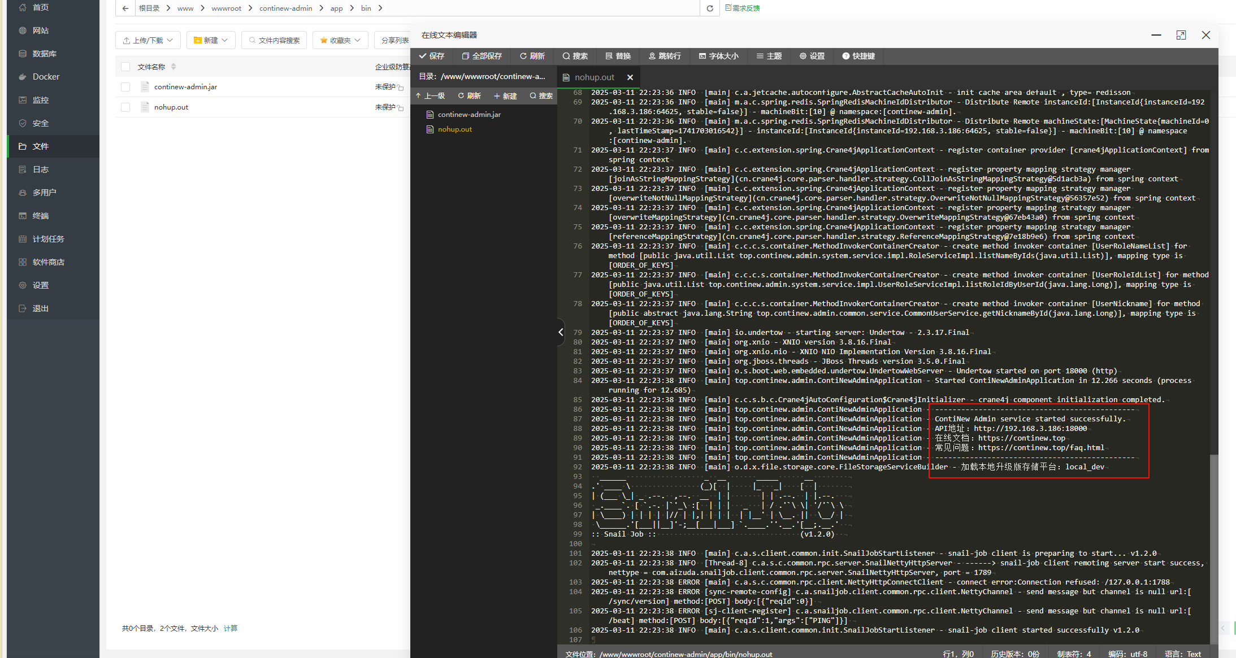Viewport: 1236px width, 658px height.
Task: Open the 监控 monitoring sidebar item
Action: click(x=53, y=100)
